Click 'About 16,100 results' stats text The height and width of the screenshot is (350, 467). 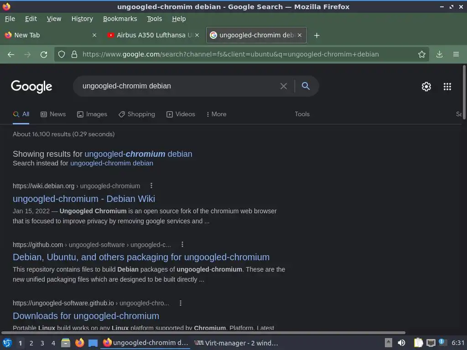[x=64, y=134]
